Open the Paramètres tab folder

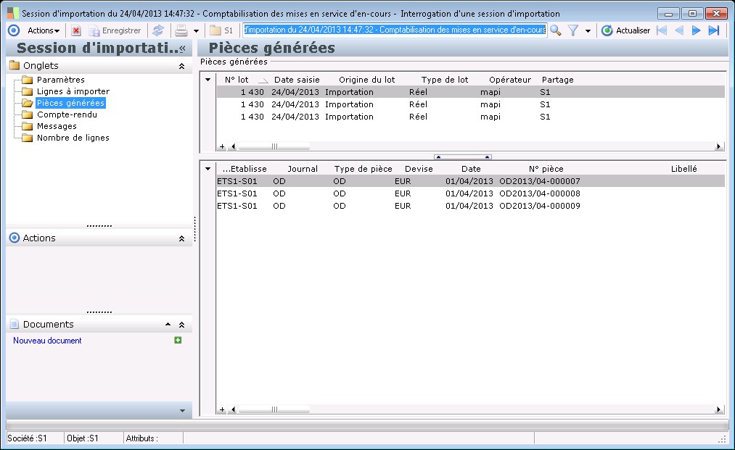[60, 80]
